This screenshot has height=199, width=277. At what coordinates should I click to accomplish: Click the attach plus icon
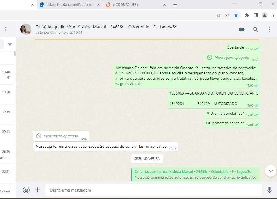(38, 190)
